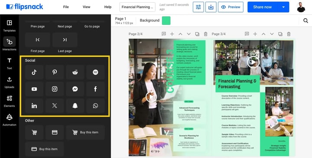Open notes for Page 3/4
The height and width of the screenshot is (158, 312).
[247, 34]
